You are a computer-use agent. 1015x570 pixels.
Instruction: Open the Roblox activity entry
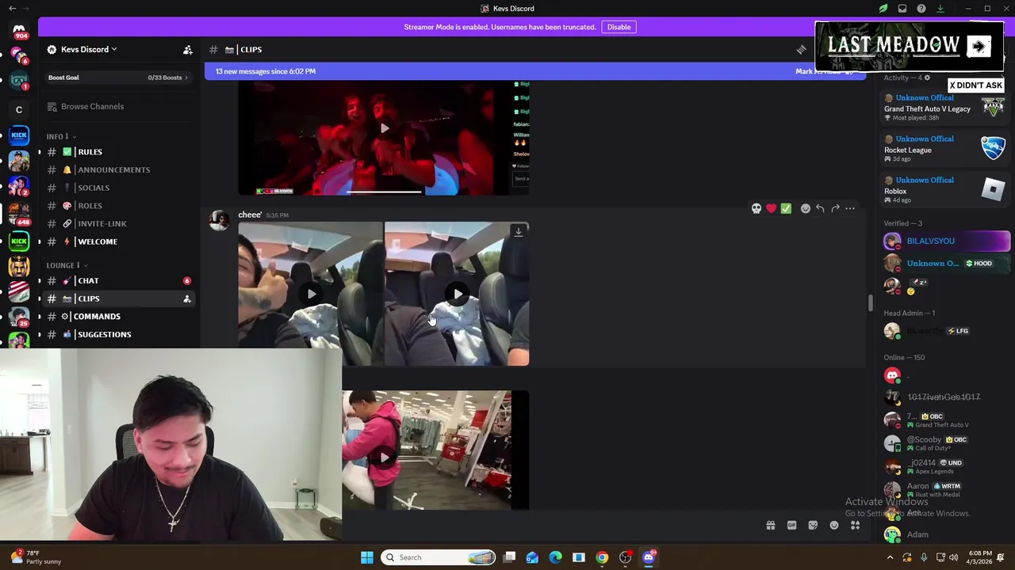tap(945, 190)
